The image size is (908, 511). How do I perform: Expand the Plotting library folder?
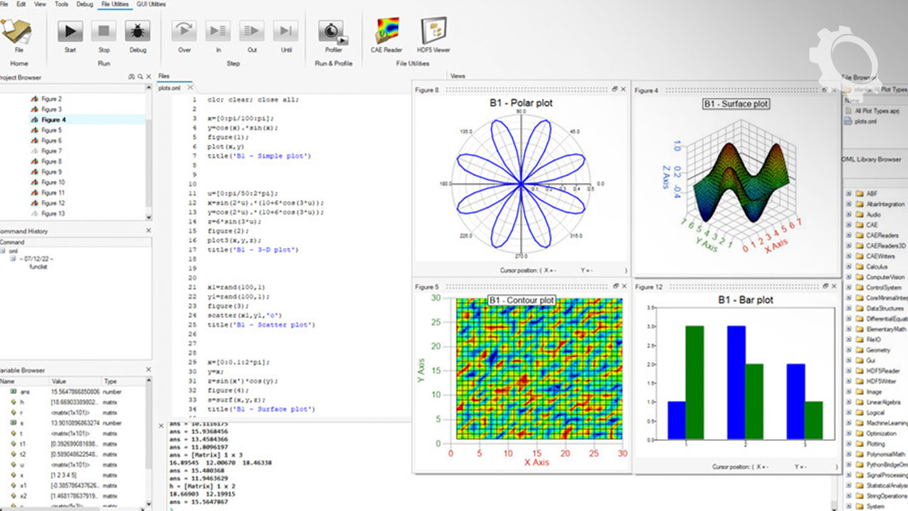pos(848,444)
